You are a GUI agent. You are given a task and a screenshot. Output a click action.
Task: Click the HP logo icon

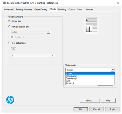tap(10, 100)
